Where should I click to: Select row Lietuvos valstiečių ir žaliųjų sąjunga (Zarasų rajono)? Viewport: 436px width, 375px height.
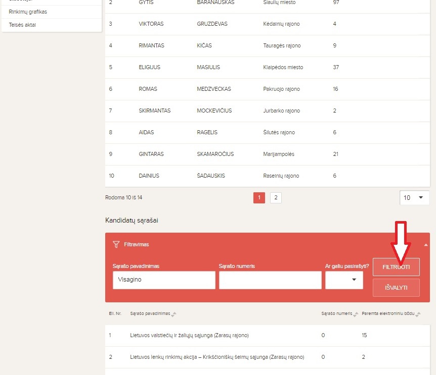pyautogui.click(x=267, y=335)
